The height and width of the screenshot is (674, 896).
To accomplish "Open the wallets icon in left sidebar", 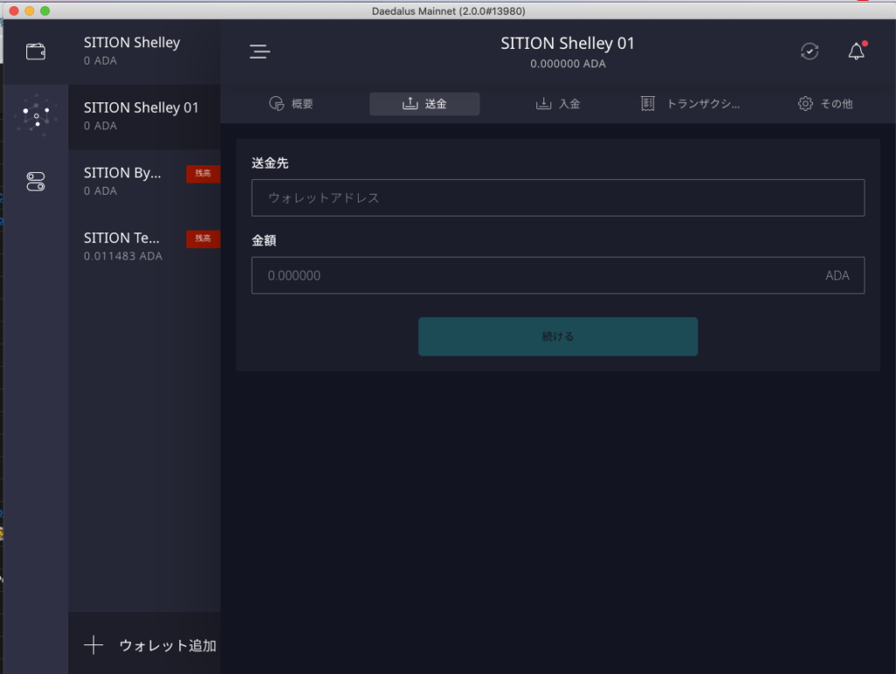I will coord(35,51).
